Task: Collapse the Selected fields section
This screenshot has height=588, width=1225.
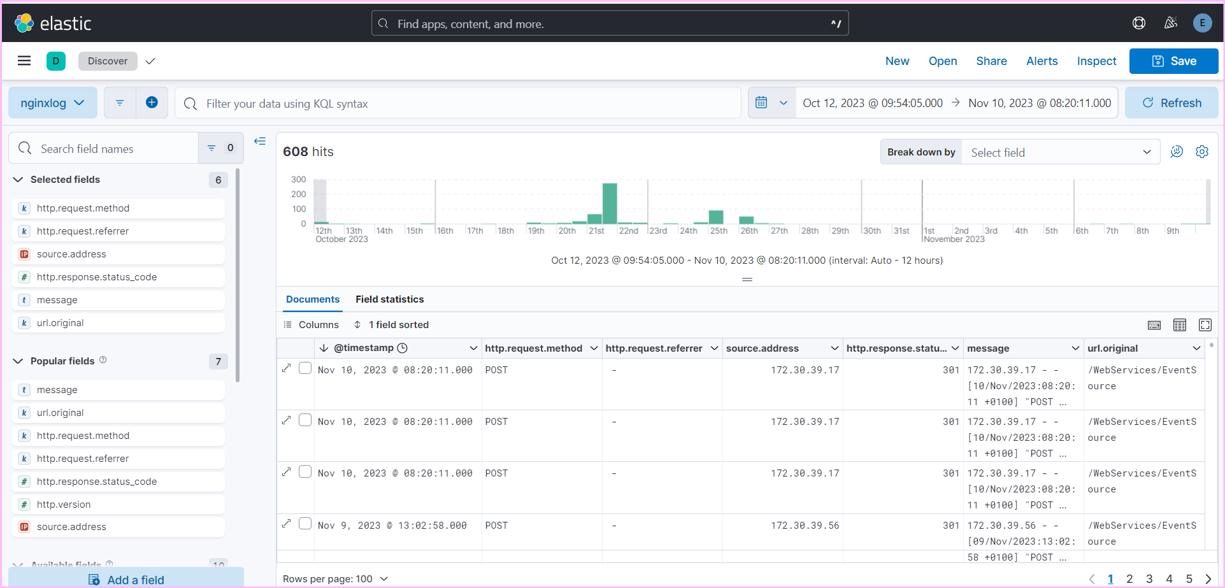Action: 18,180
